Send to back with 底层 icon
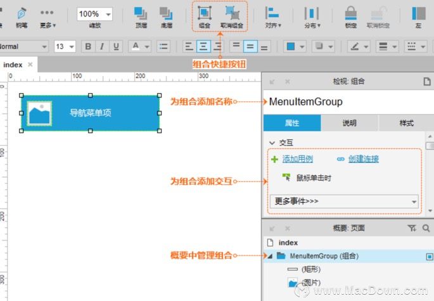 (x=167, y=18)
